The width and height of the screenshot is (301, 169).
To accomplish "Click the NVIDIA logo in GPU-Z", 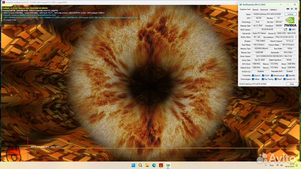I will point(290,22).
